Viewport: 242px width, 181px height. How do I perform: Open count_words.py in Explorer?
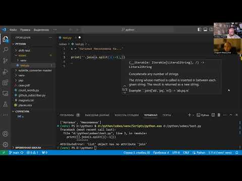tap(29, 90)
